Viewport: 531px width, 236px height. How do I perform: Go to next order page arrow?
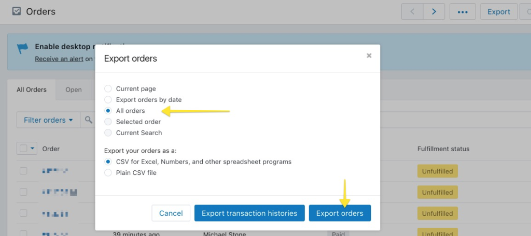coord(434,11)
